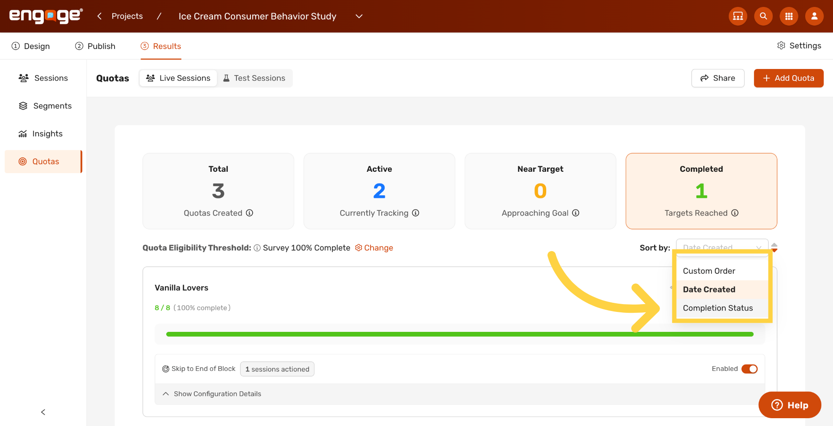833x426 pixels.
Task: Select the Active quotas card
Action: coord(379,191)
